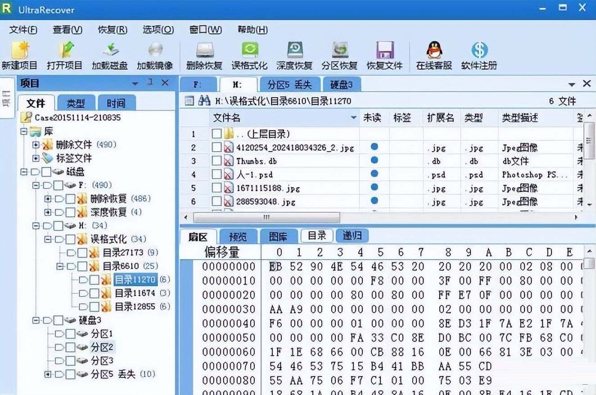
Task: Expand the 标签文件 node
Action: [36, 158]
